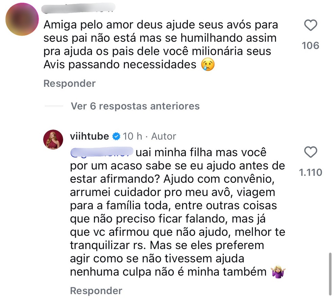334x306 pixels.
Task: Expand 'Ver 6 respostas anteriores' thread
Action: point(135,106)
